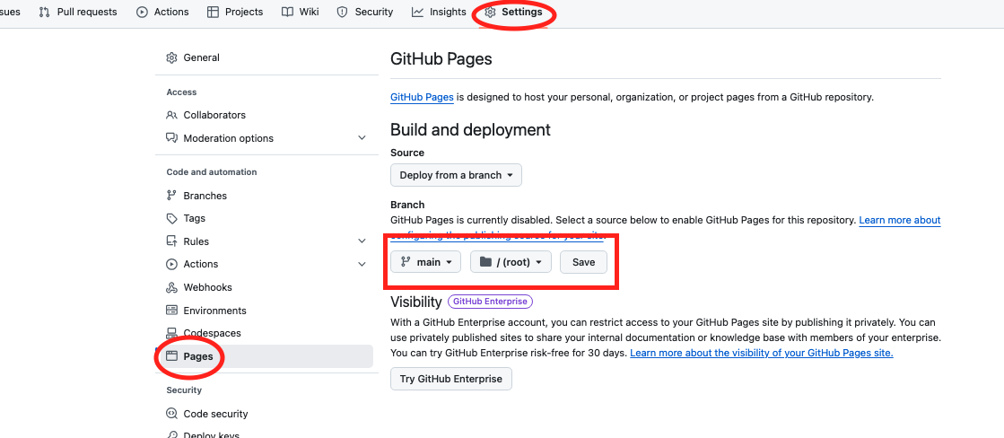Open the Wiki tab
Screen dimensions: 1004x438
pos(301,12)
